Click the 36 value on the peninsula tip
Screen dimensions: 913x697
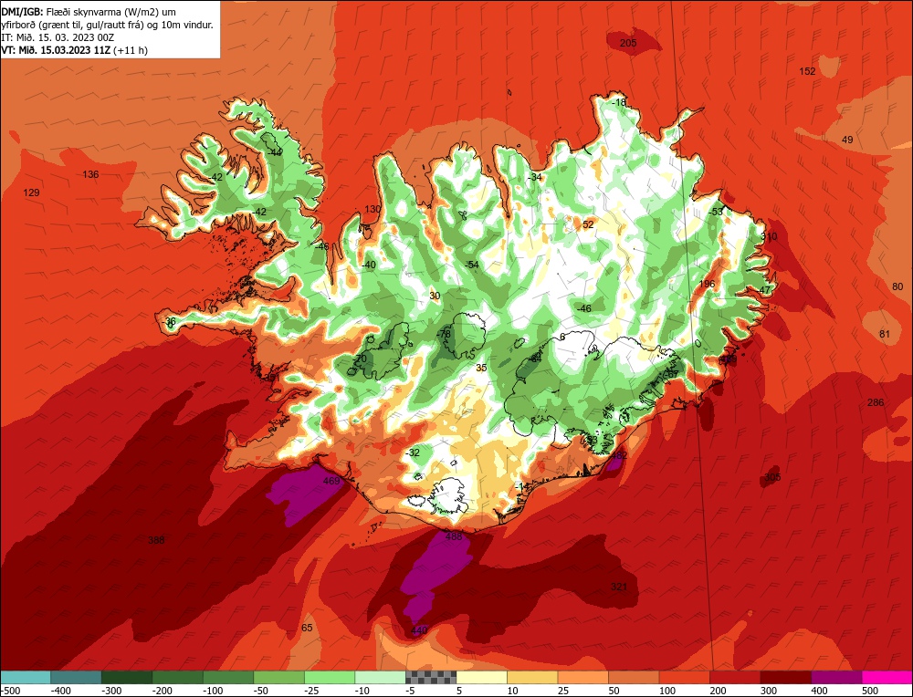click(170, 321)
